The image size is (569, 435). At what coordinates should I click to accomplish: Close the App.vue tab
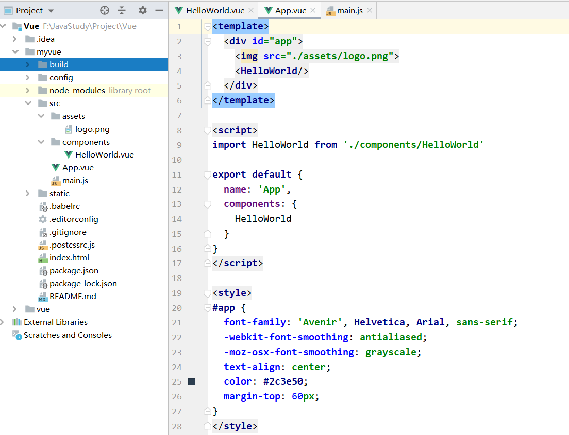click(x=313, y=10)
